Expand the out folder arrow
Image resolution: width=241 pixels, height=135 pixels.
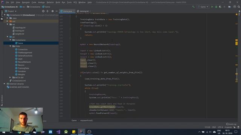tap(8, 21)
